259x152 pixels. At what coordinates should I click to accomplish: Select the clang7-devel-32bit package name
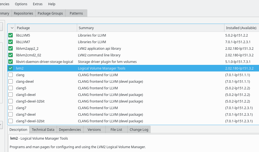pos(30,121)
